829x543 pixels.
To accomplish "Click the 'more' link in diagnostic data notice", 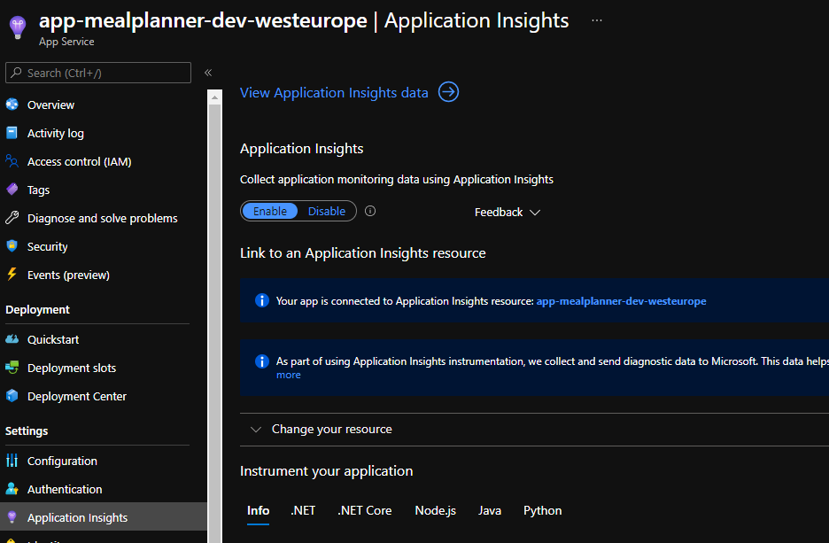I will click(x=288, y=375).
